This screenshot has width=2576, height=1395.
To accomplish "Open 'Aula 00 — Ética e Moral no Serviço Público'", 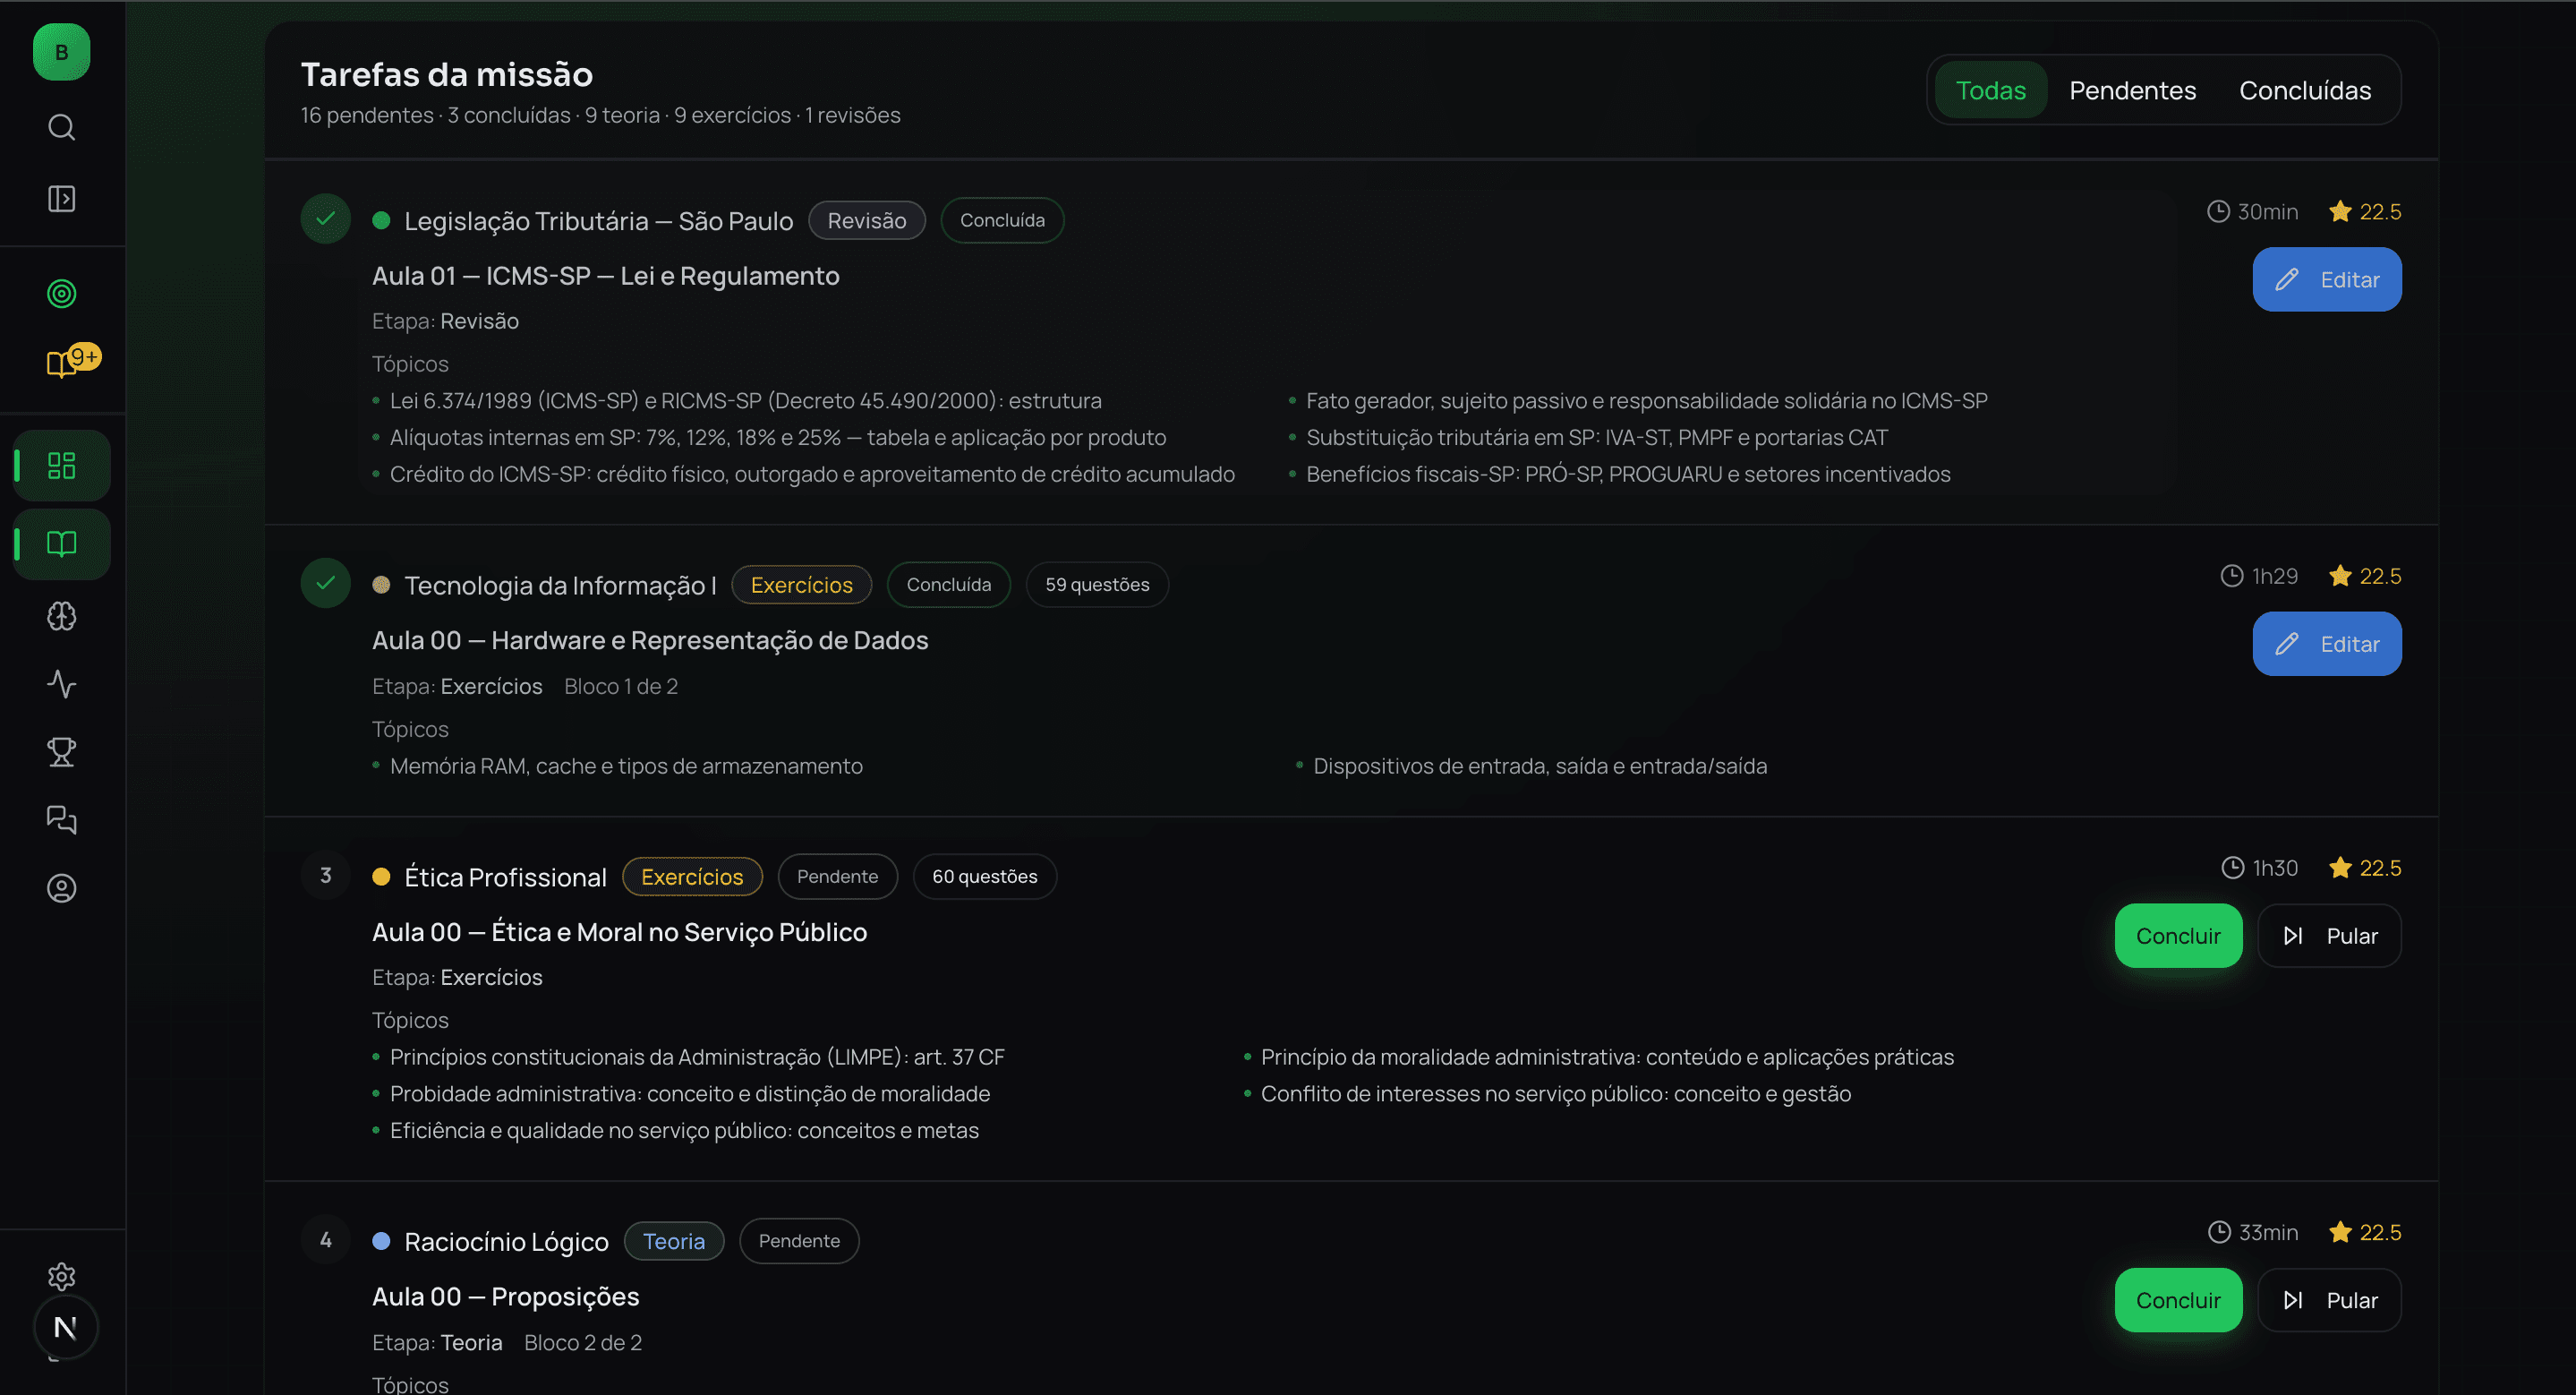I will point(619,933).
